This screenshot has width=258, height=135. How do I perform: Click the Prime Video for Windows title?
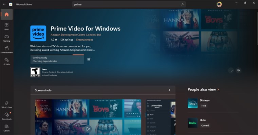[x=86, y=28]
